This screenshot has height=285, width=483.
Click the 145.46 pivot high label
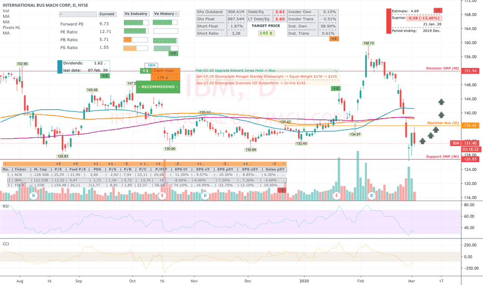pyautogui.click(x=92, y=90)
